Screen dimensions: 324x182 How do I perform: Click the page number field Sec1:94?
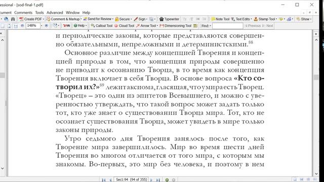click(x=131, y=180)
